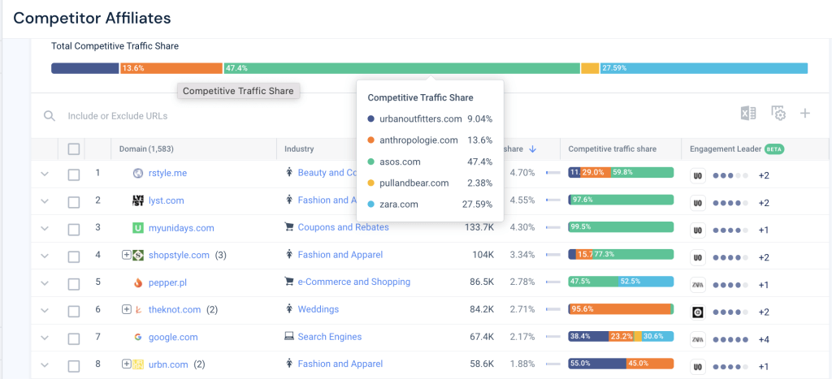Open the myunidays.com domain link
832x379 pixels.
click(x=181, y=228)
